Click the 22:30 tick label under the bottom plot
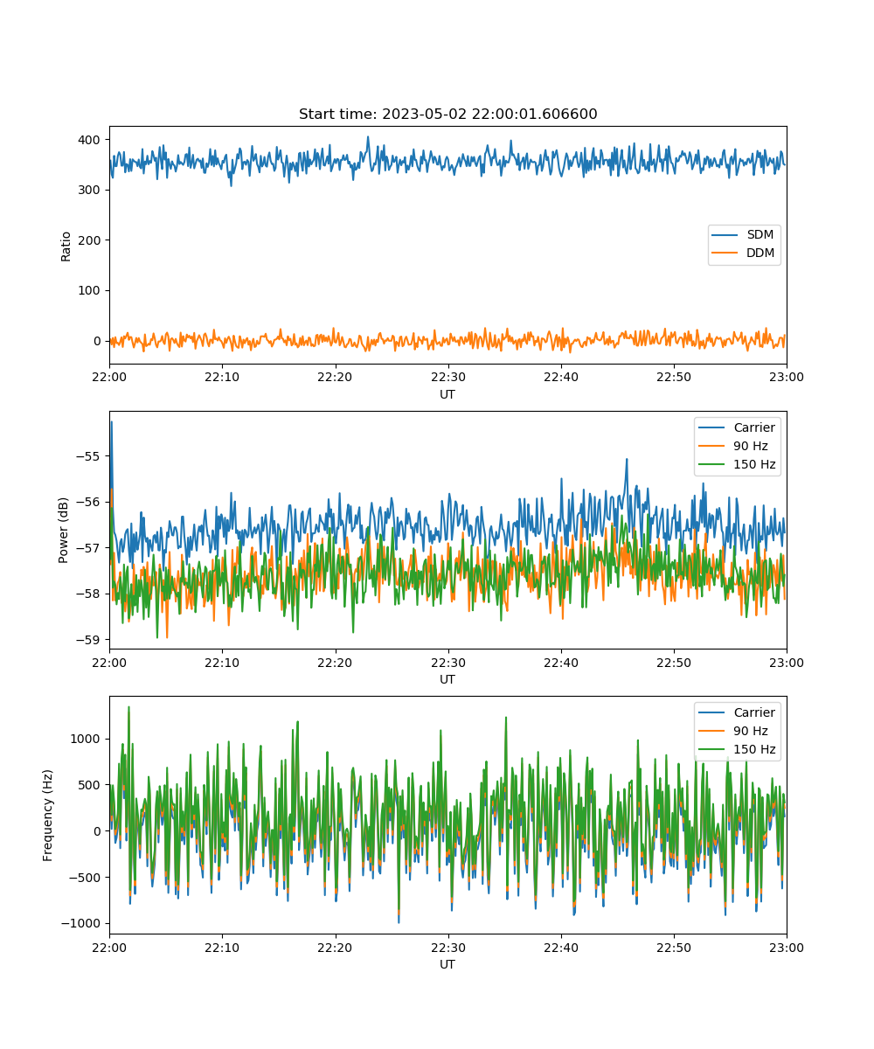 click(447, 948)
